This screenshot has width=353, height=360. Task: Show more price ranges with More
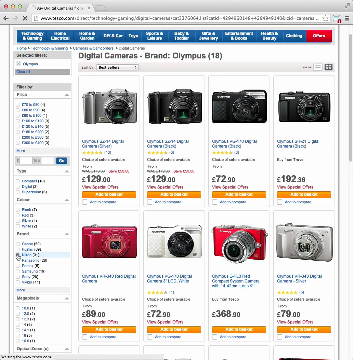click(21, 151)
